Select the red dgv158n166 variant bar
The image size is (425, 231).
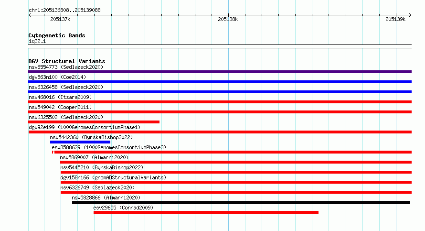tap(236, 182)
